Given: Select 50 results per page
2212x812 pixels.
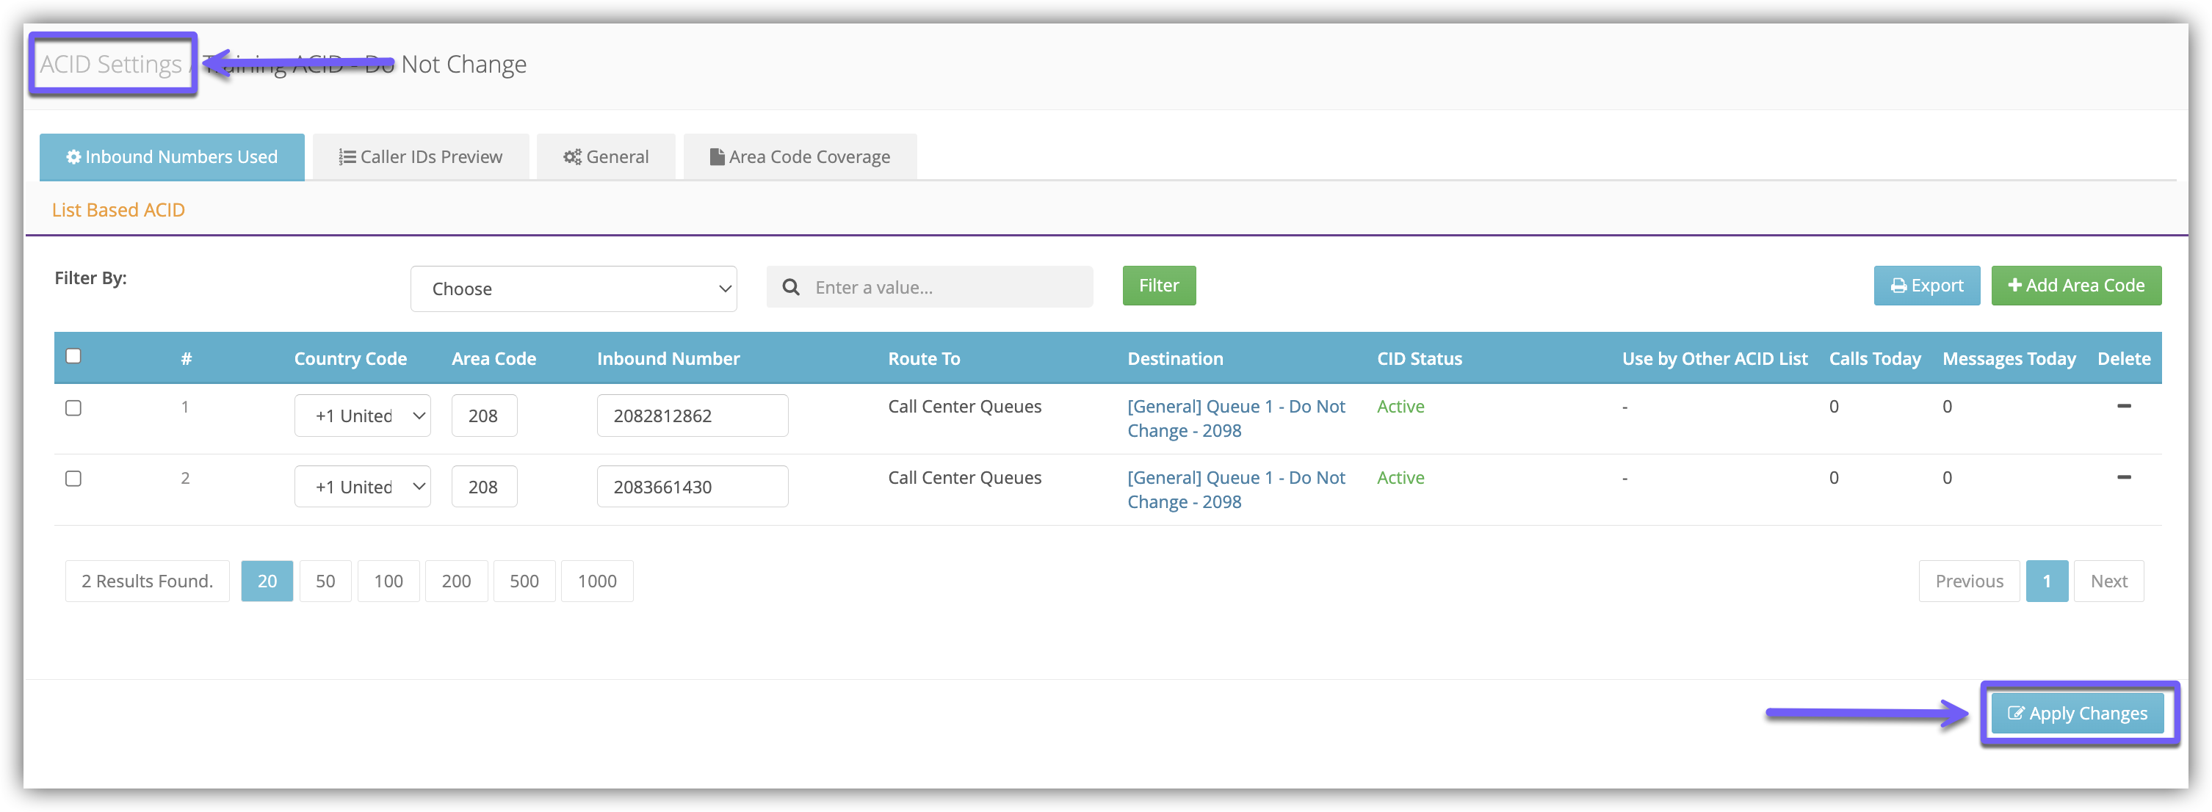Looking at the screenshot, I should click(x=325, y=581).
